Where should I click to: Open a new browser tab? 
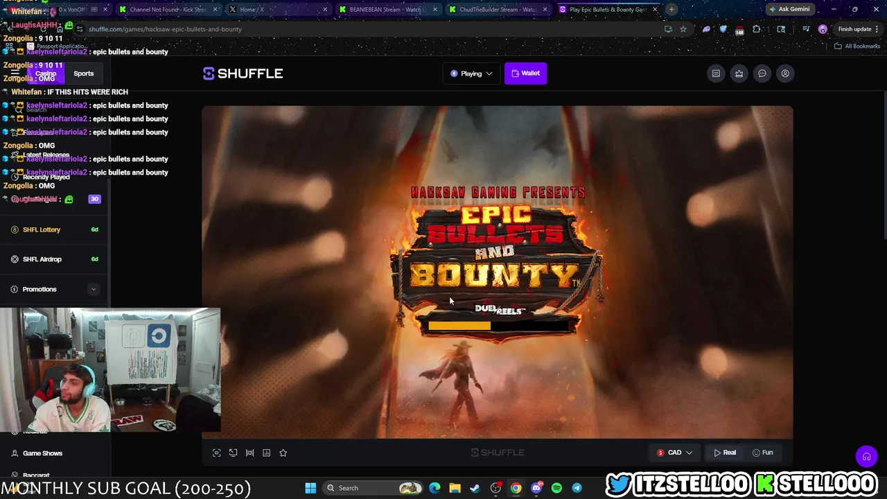click(671, 10)
